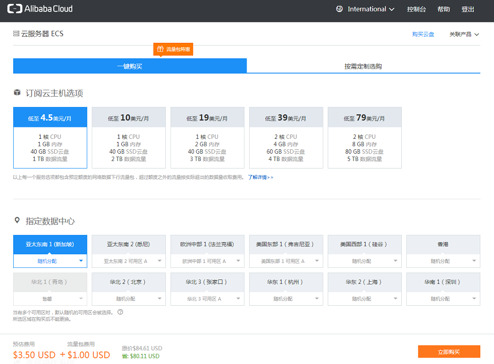The height and width of the screenshot is (364, 494).
Task: Expand the 美国东部 1 可用区 A dropdown
Action: point(286,261)
